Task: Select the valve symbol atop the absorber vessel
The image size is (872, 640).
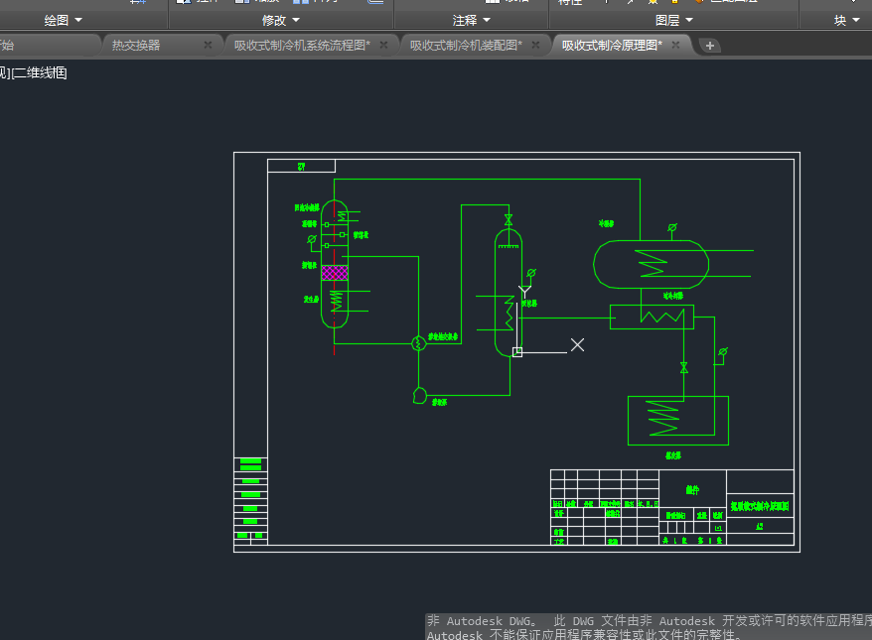Action: pyautogui.click(x=509, y=220)
